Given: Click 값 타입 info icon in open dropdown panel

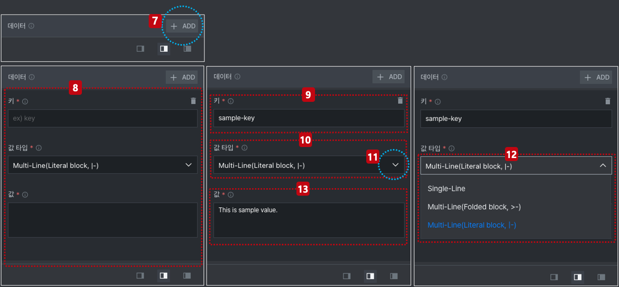Looking at the screenshot, I should pyautogui.click(x=452, y=148).
